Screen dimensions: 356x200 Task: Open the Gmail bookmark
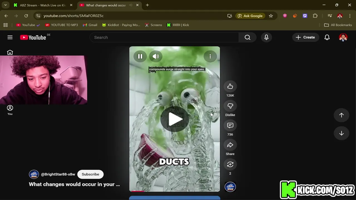tap(90, 25)
